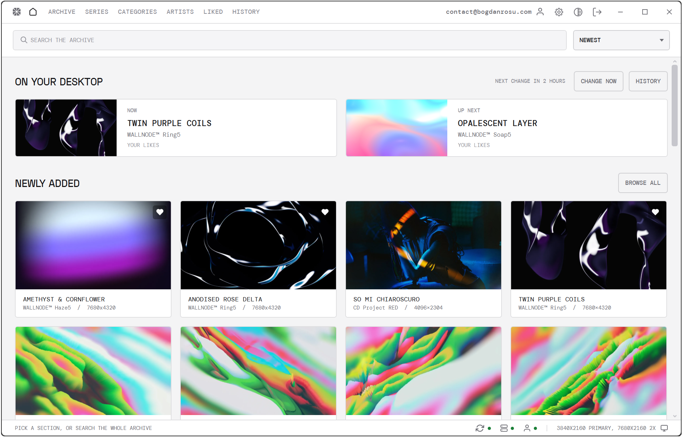Click the sync status icon

click(480, 428)
